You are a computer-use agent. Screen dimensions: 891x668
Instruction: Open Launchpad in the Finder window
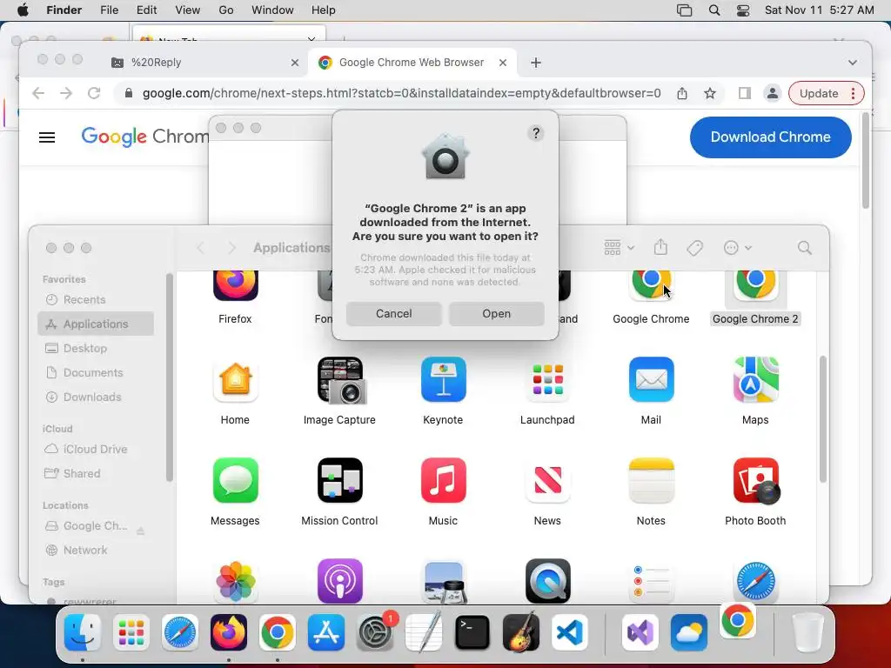point(548,379)
